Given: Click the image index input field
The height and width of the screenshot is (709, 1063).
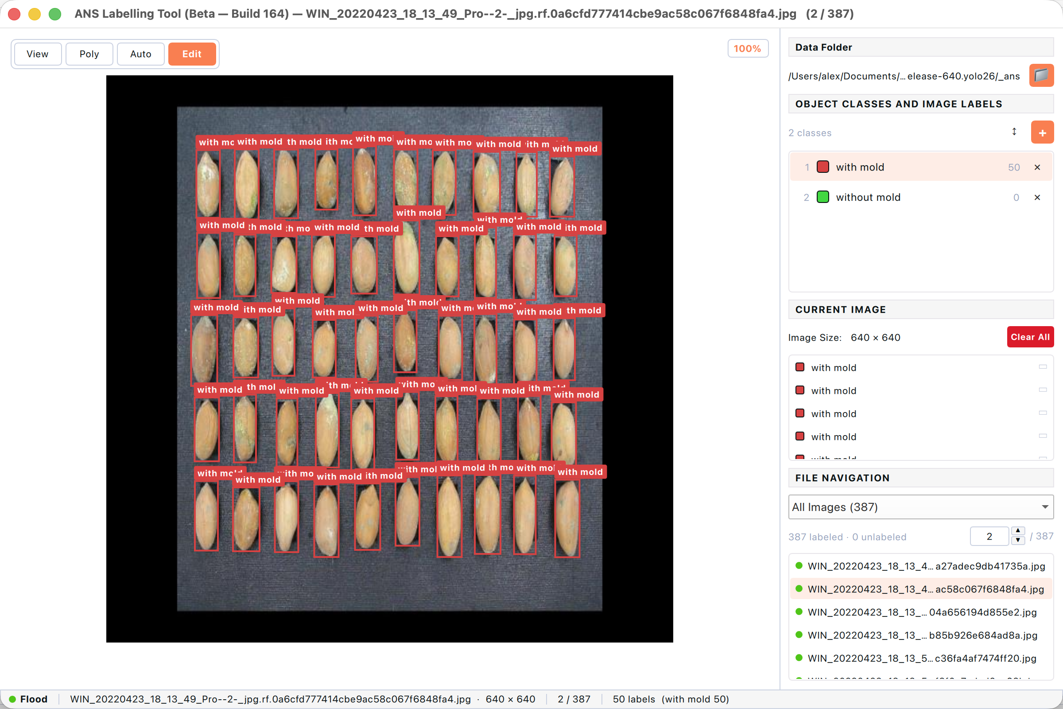Looking at the screenshot, I should 989,536.
